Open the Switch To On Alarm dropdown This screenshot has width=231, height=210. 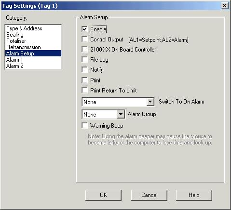(150, 102)
